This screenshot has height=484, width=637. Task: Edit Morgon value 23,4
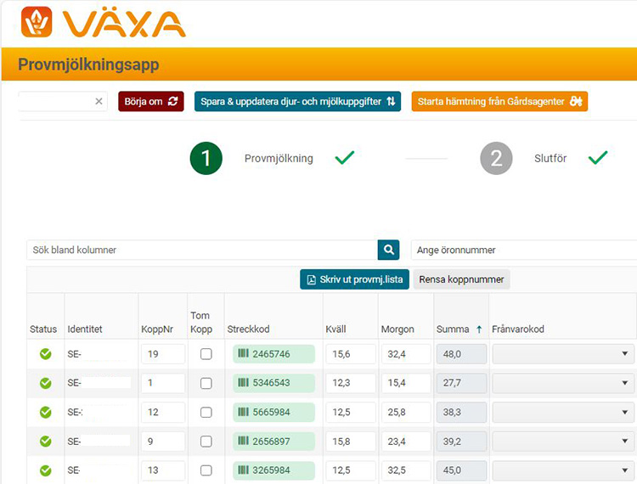406,442
